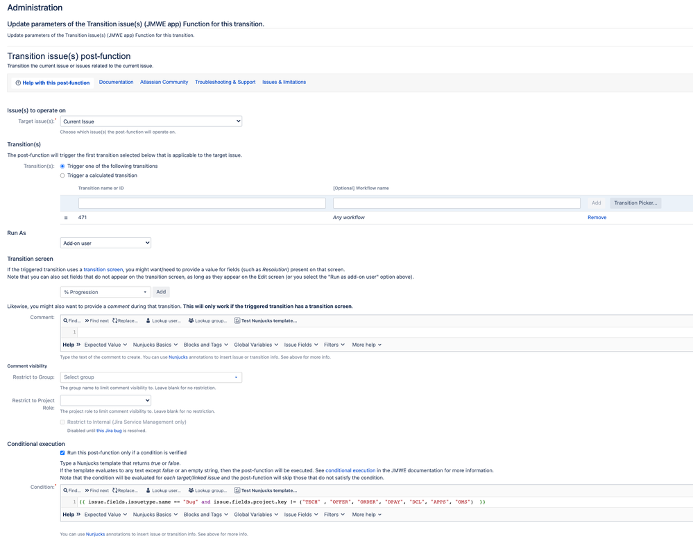
Task: Grab the drag handle of transition 471
Action: coord(66,218)
